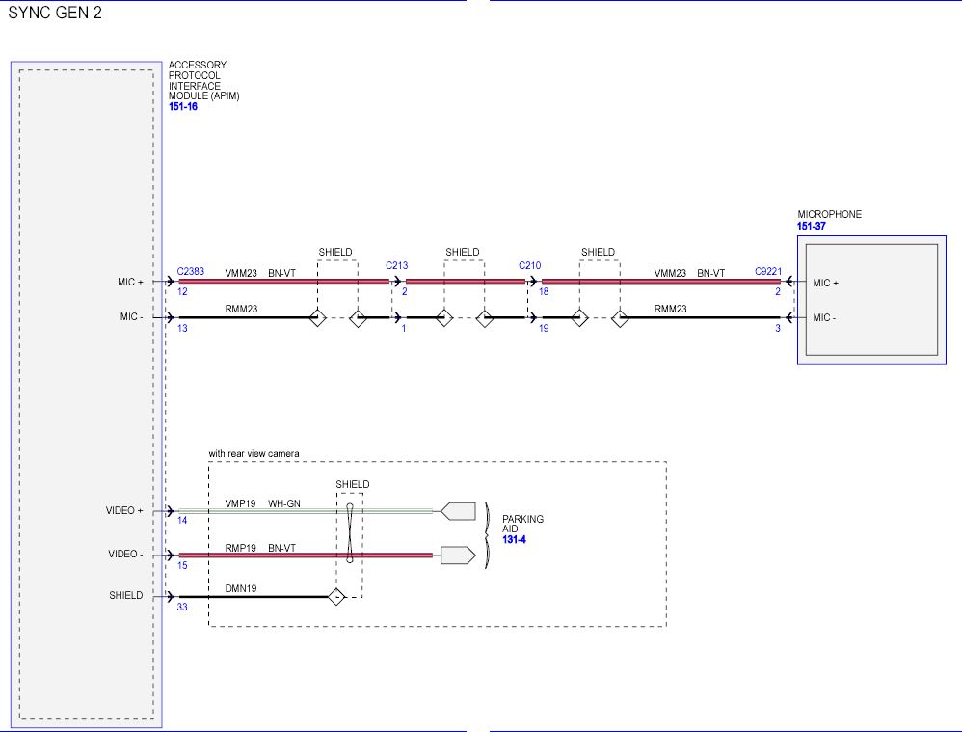
Task: Click pin 33 on the APIM SHIELD terminal
Action: [182, 608]
